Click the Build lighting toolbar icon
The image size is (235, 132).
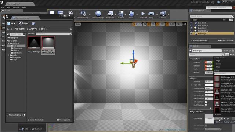pyautogui.click(x=131, y=15)
